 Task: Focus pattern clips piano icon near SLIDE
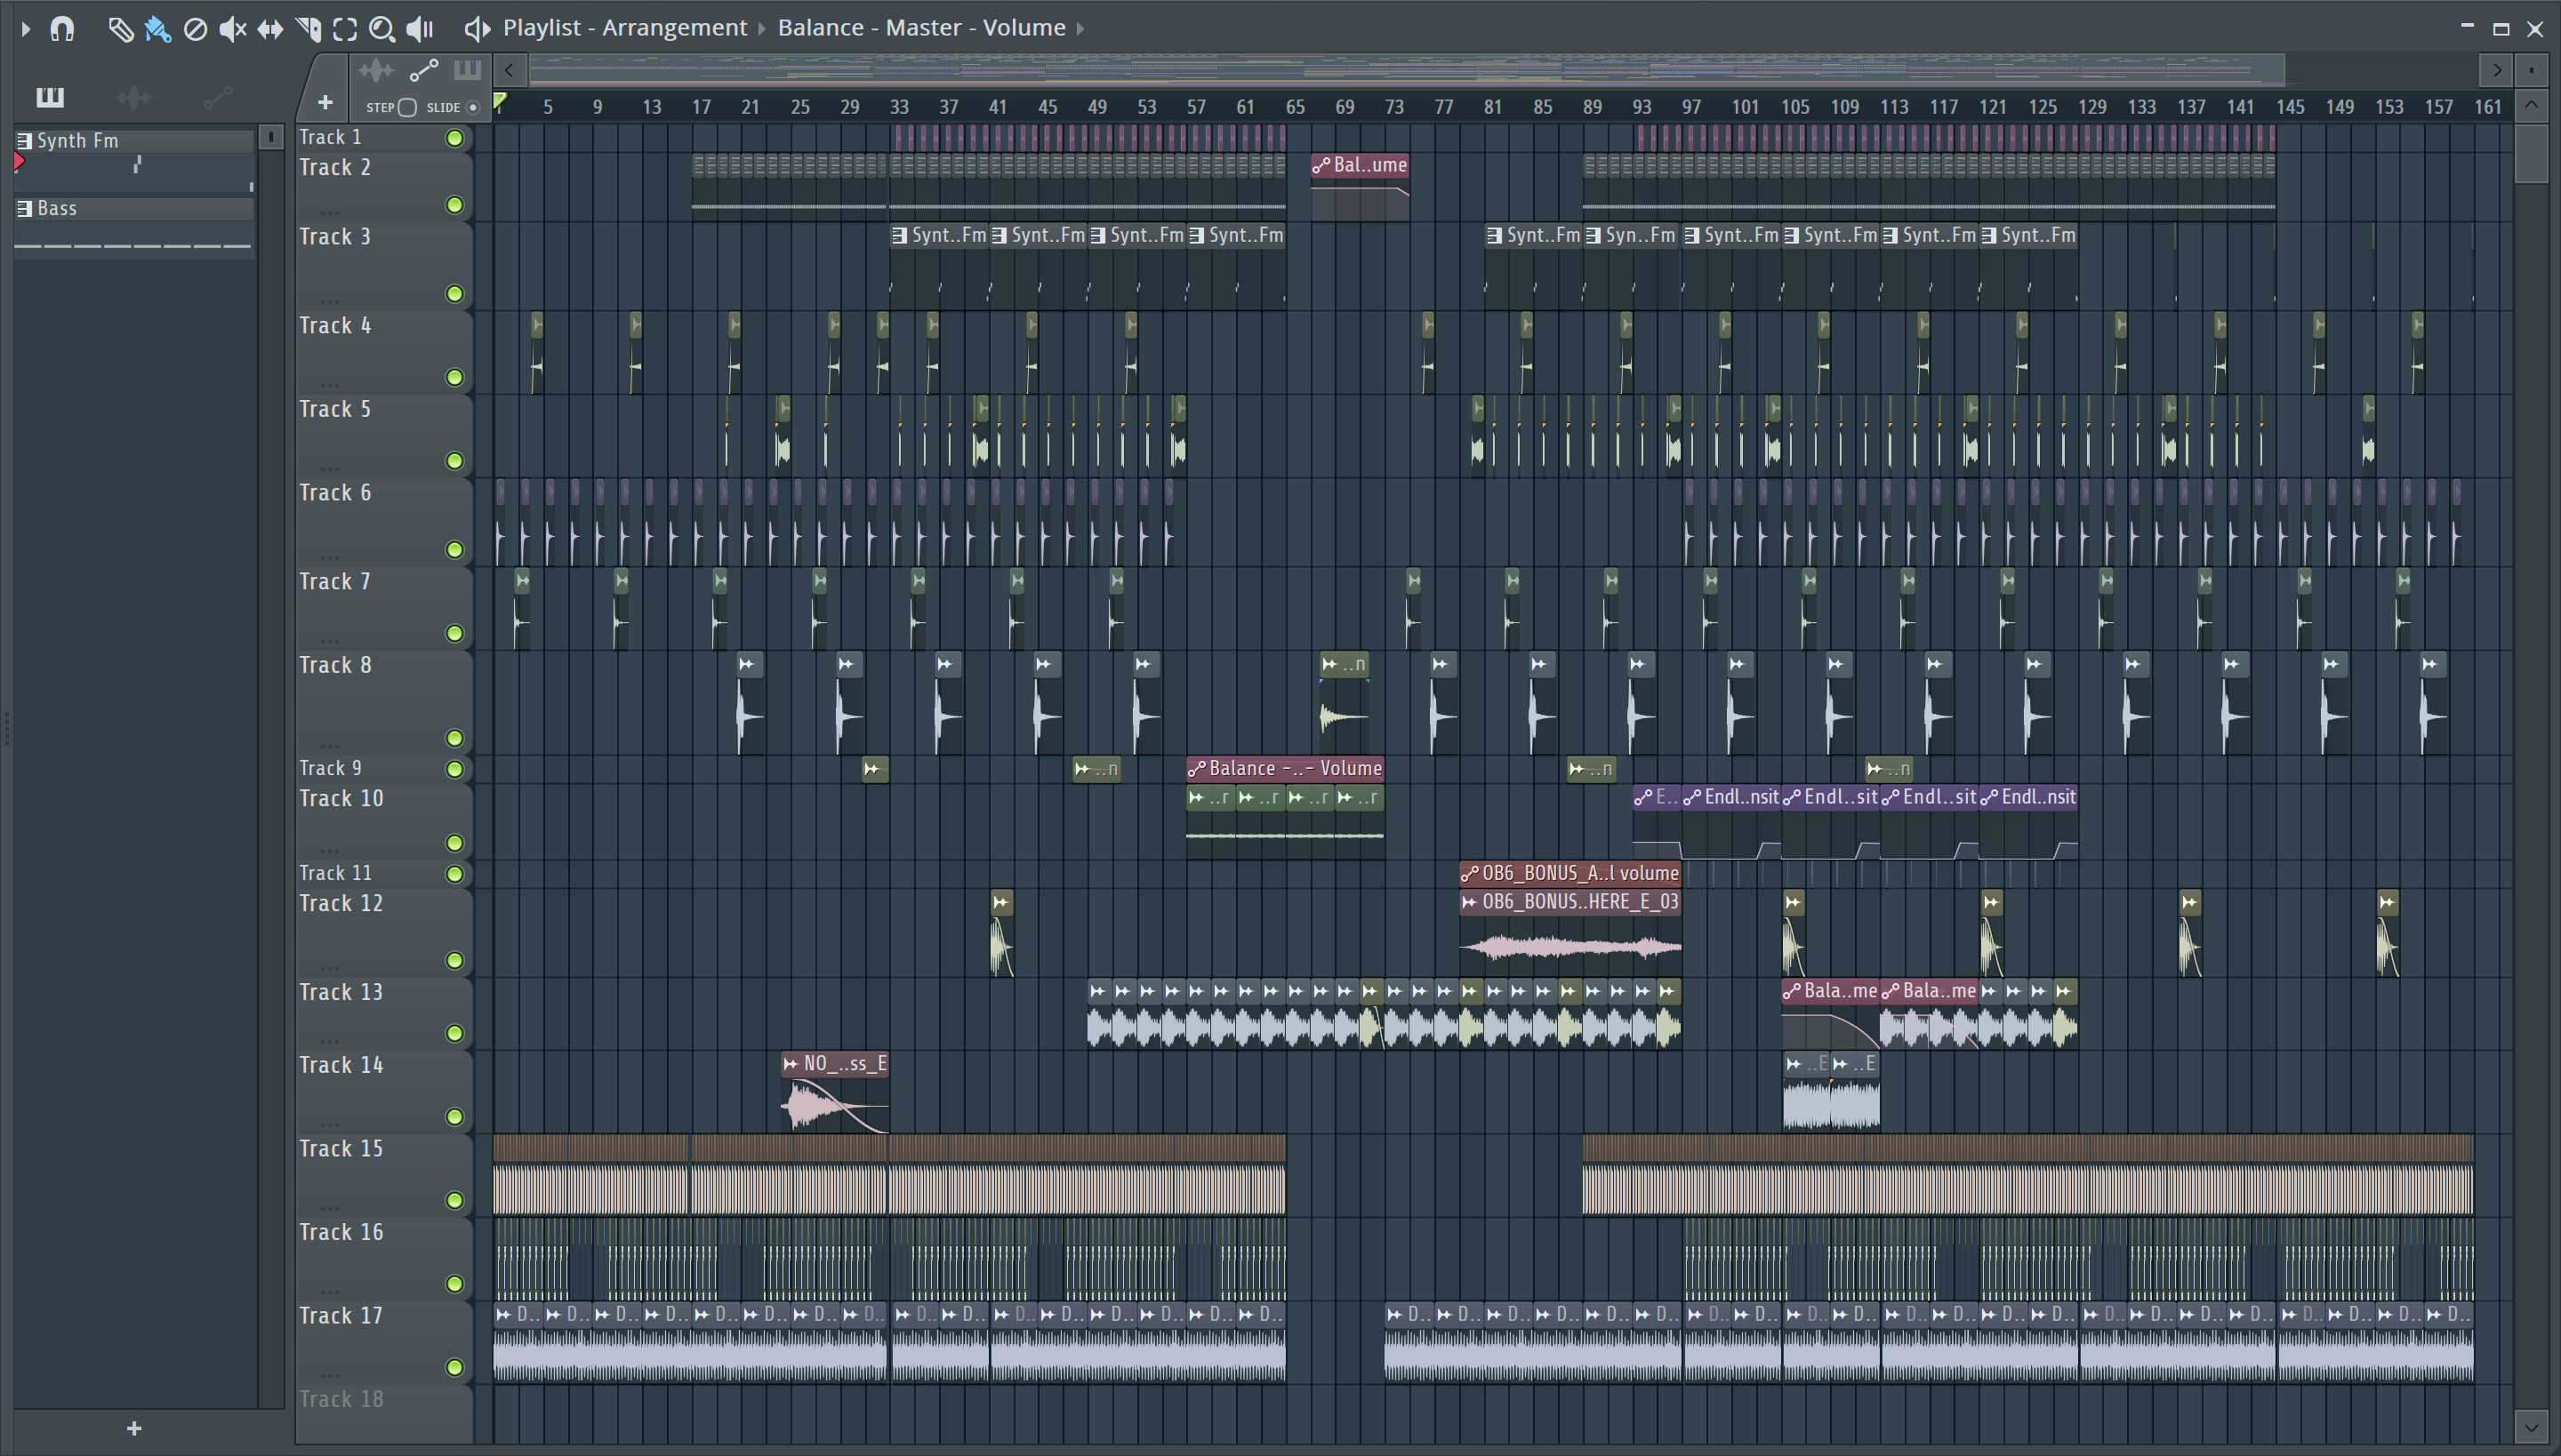467,70
